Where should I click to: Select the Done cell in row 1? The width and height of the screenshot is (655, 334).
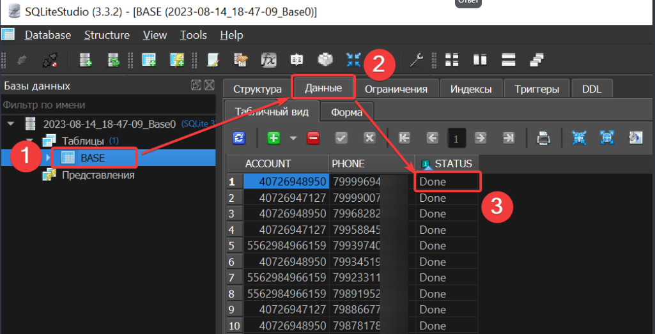tap(447, 181)
